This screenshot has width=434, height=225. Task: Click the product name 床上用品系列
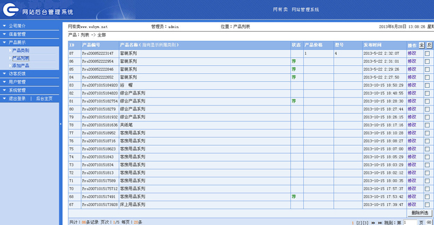133,204
